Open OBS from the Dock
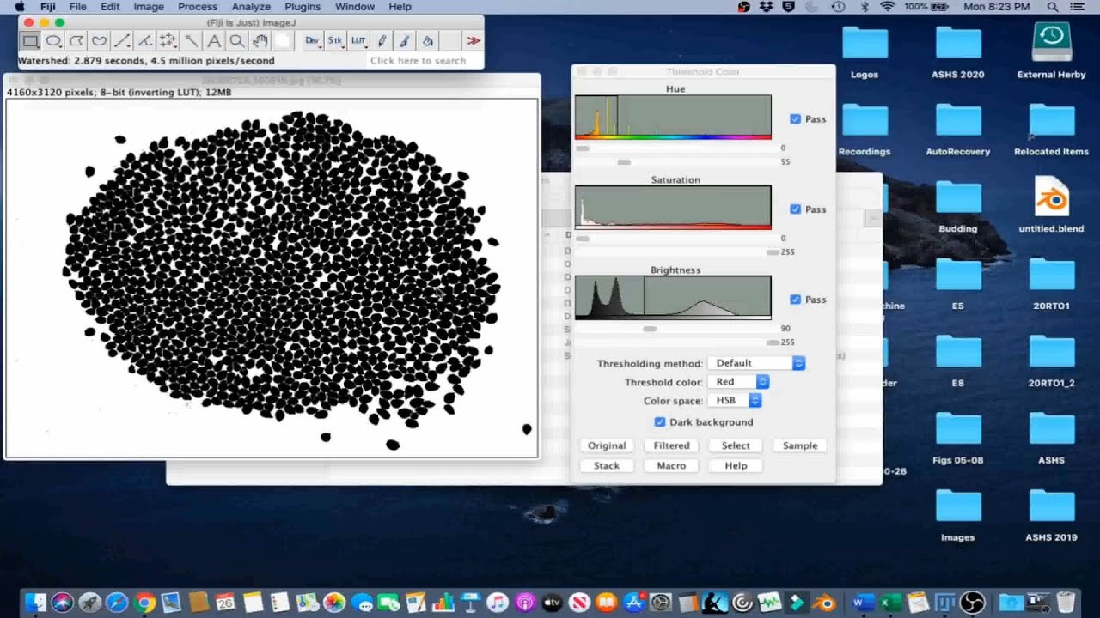The image size is (1100, 618). [x=973, y=603]
